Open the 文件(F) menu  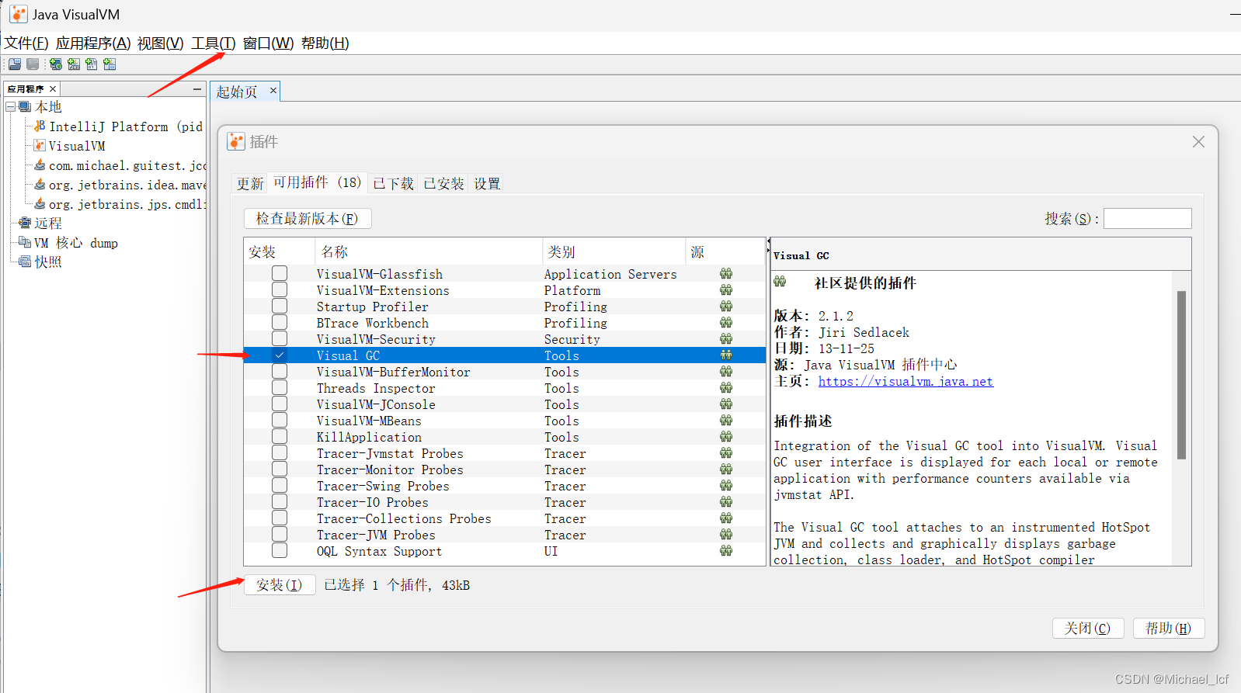coord(26,43)
